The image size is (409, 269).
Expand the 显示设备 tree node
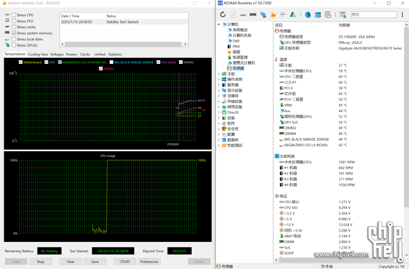pyautogui.click(x=219, y=90)
